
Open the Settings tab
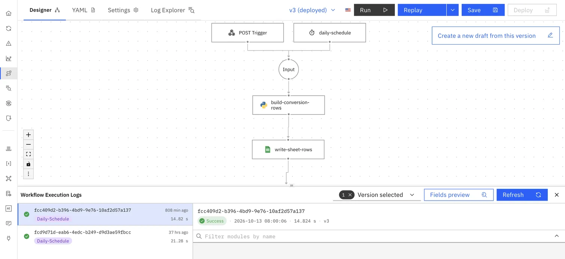tap(123, 10)
